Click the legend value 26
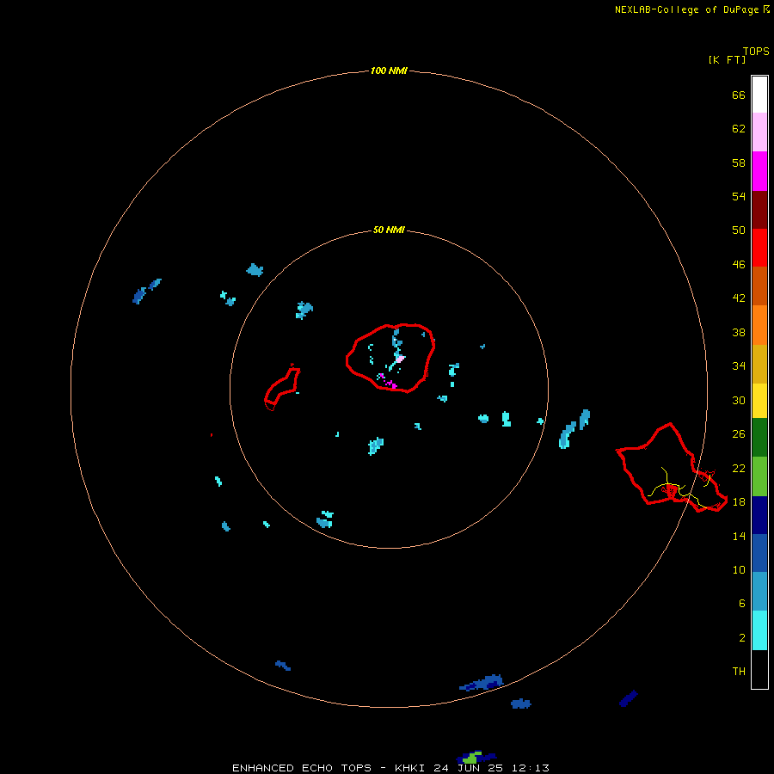The height and width of the screenshot is (774, 774). tap(739, 434)
